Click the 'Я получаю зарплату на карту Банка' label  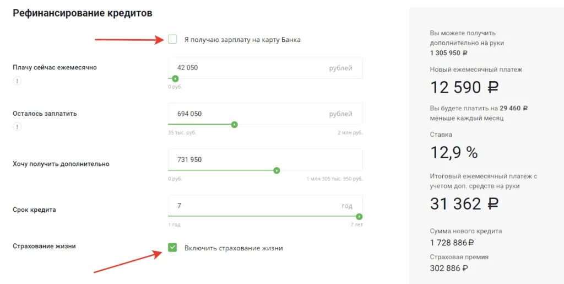click(242, 40)
